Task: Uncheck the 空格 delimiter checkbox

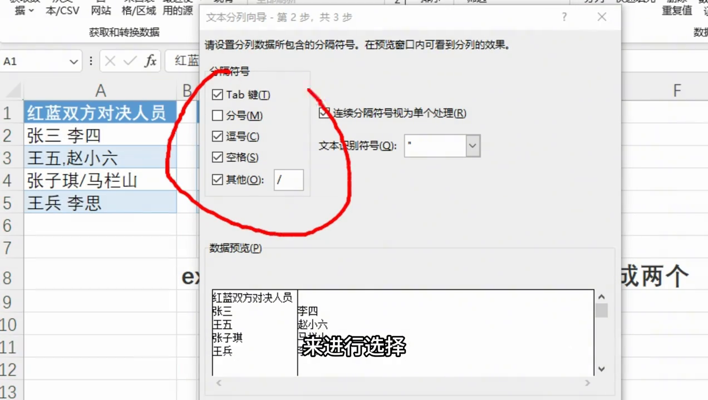Action: tap(217, 158)
